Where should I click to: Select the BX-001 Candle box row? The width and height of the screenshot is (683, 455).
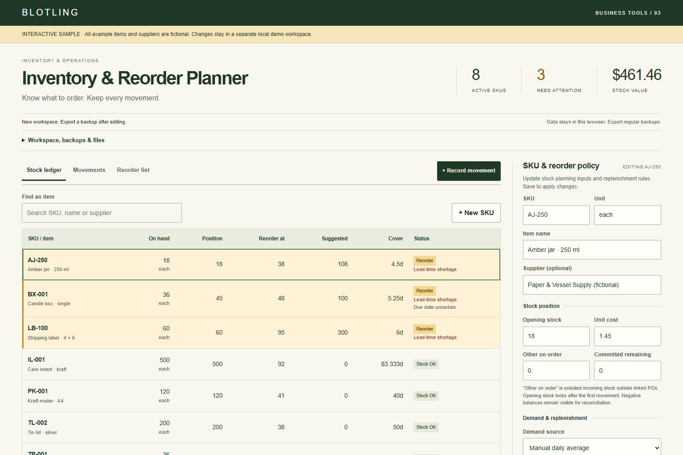(261, 299)
